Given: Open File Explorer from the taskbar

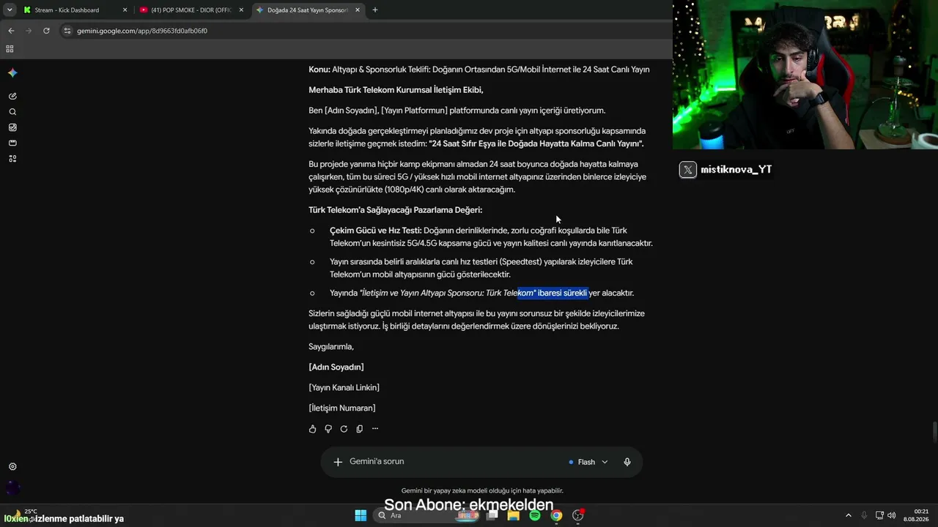Looking at the screenshot, I should coord(514,515).
